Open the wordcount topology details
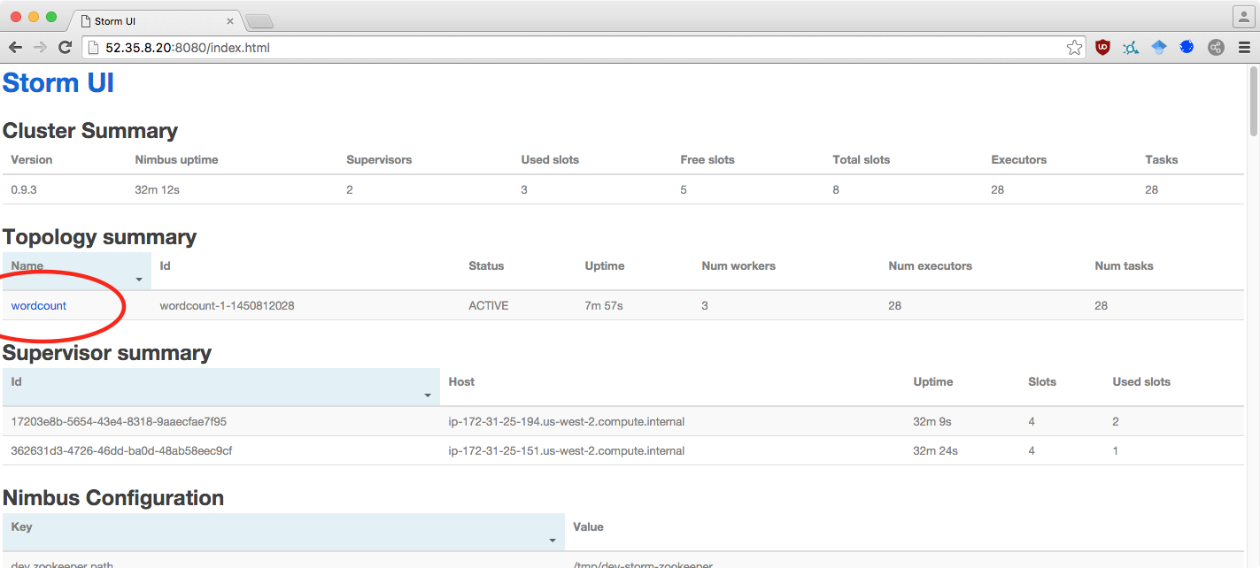The height and width of the screenshot is (568, 1260). 38,305
